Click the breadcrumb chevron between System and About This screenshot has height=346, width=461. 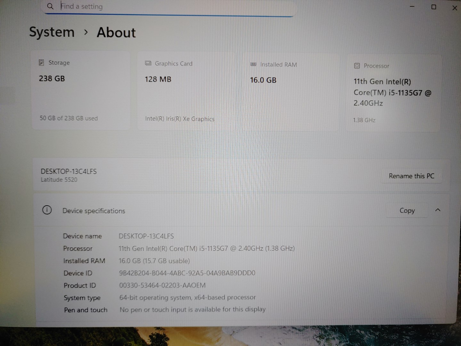[86, 32]
